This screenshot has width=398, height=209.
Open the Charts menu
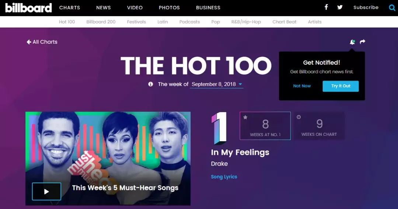pos(70,8)
